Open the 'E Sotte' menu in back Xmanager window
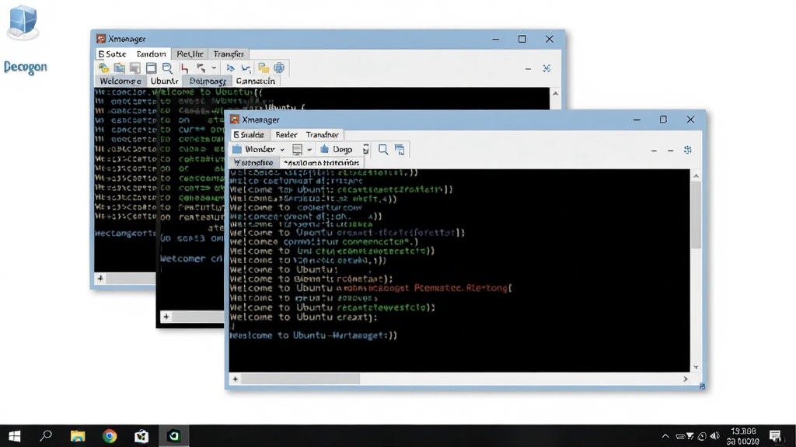This screenshot has width=796, height=447. click(x=112, y=54)
